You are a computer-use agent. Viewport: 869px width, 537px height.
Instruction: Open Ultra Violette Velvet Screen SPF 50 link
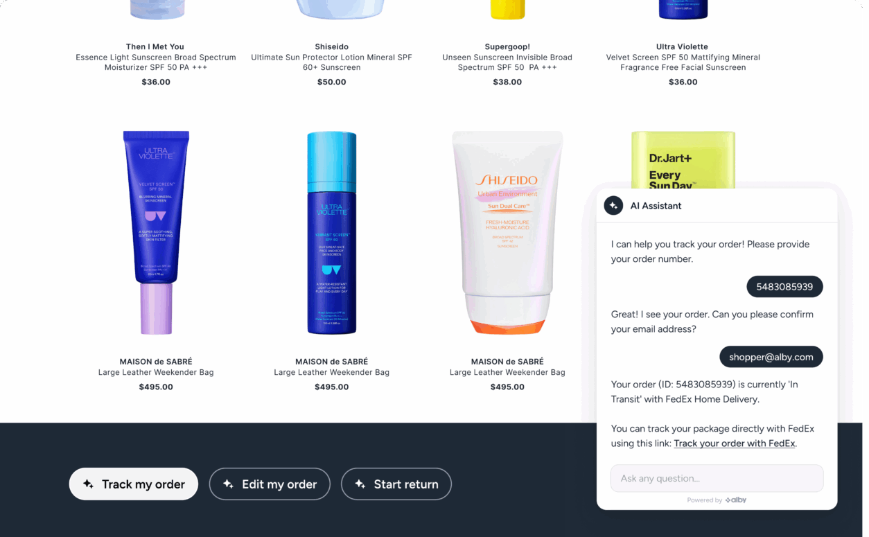(x=683, y=62)
